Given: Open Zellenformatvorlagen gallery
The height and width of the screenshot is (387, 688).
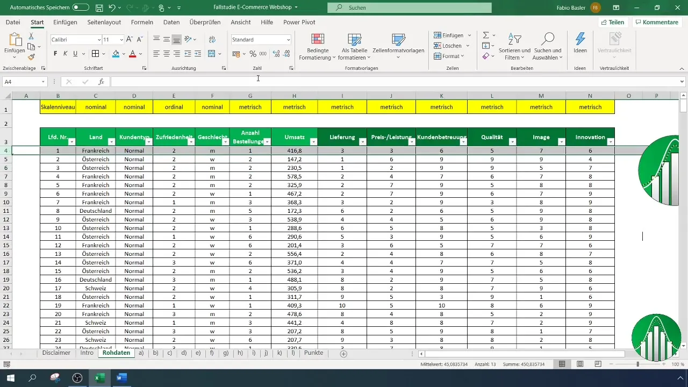Looking at the screenshot, I should [x=398, y=47].
